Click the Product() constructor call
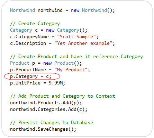Image resolution: width=154 pixels, height=138 pixels. tap(67, 63)
